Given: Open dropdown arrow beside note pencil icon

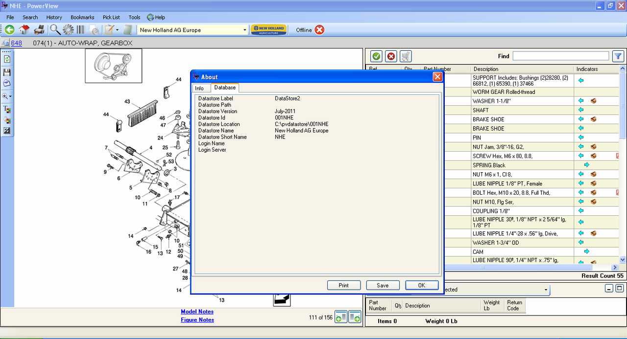Looking at the screenshot, I should [117, 30].
